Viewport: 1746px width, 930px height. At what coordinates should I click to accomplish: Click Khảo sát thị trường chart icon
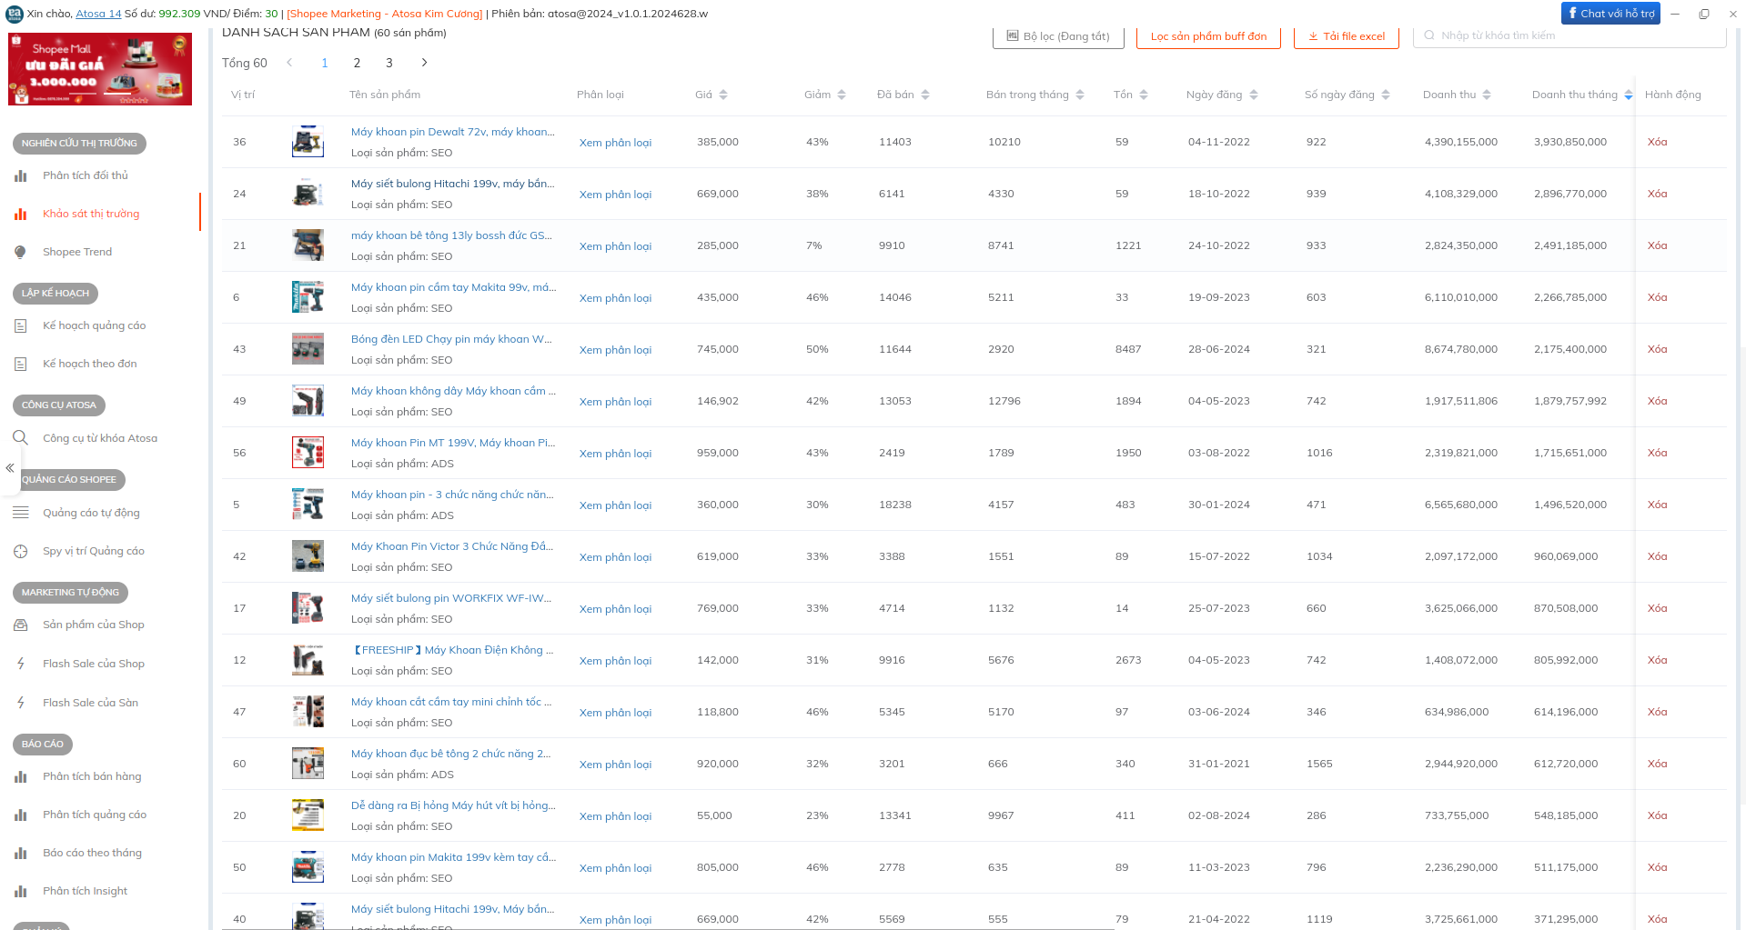(20, 214)
